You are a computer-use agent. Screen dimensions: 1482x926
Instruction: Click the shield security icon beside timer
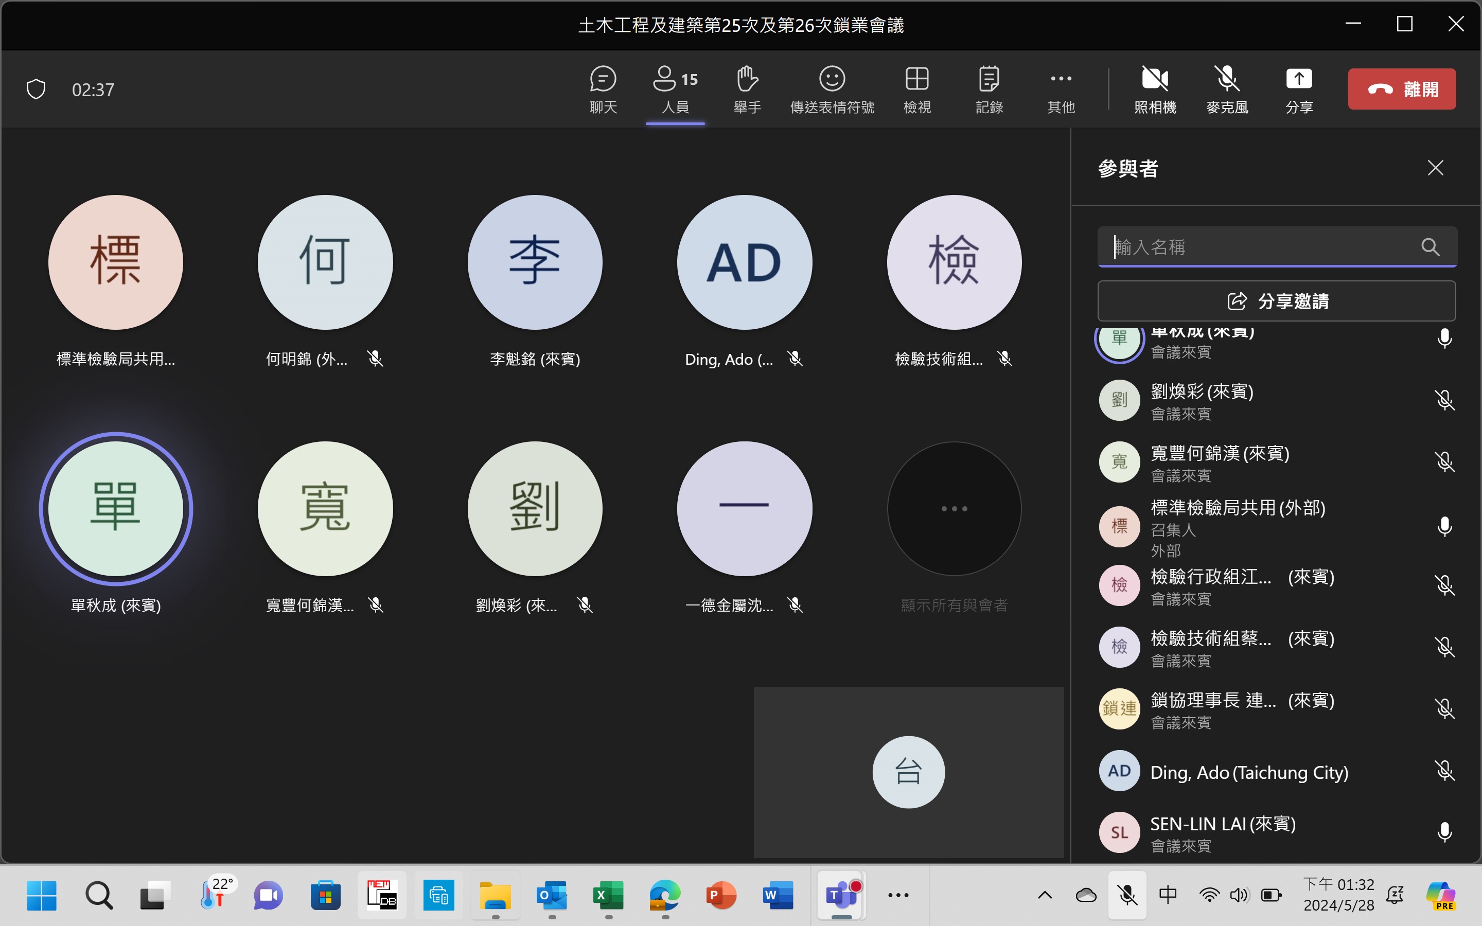[36, 90]
